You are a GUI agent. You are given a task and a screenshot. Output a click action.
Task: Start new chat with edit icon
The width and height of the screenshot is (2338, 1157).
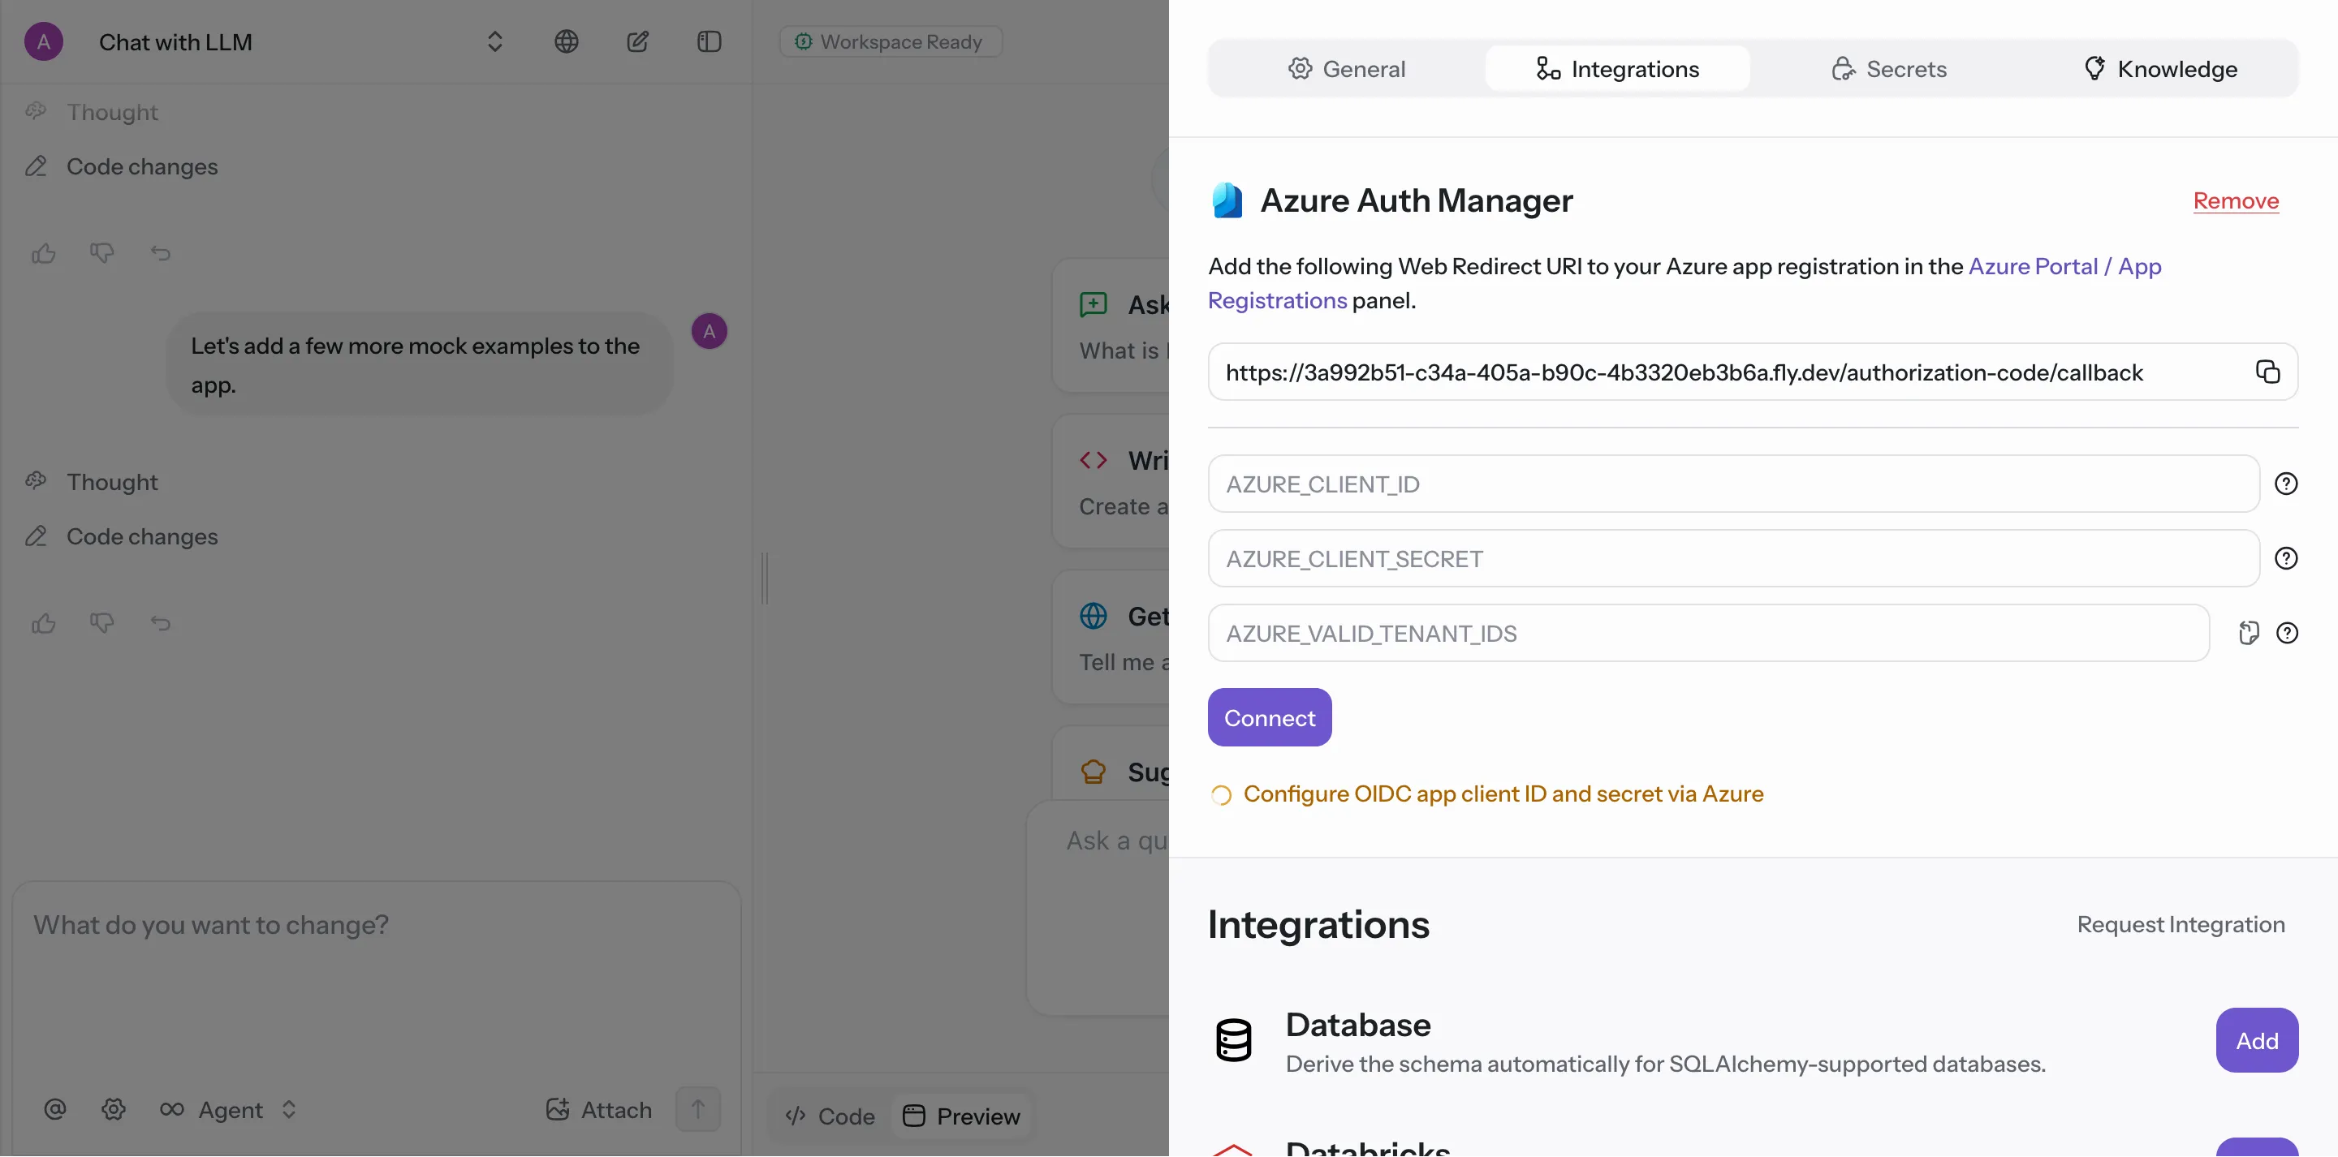(x=637, y=41)
